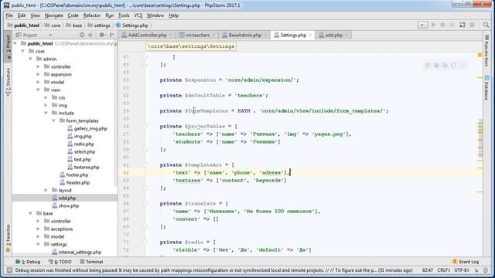
Task: Click the lock read-only icon in status bar
Action: click(x=476, y=270)
